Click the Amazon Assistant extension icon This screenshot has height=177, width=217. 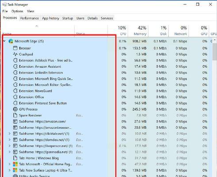coord(15,66)
